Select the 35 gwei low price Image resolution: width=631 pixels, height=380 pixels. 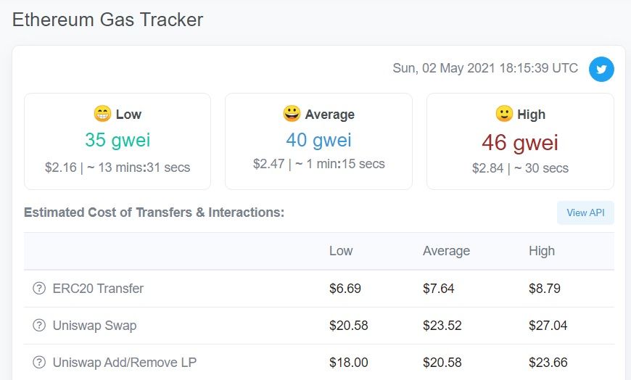(x=117, y=140)
